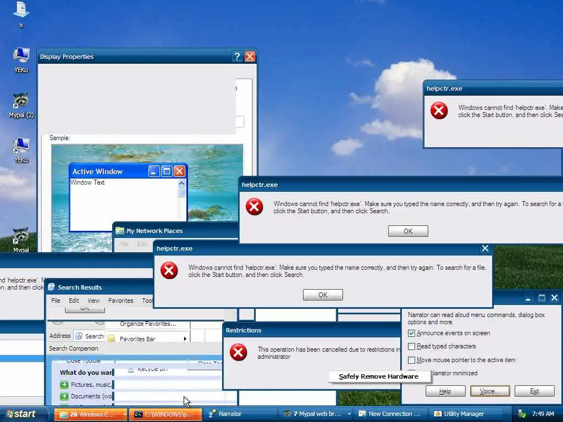Viewport: 563px width, 422px height.
Task: Switch to Narrator on the taskbar
Action: pyautogui.click(x=240, y=414)
